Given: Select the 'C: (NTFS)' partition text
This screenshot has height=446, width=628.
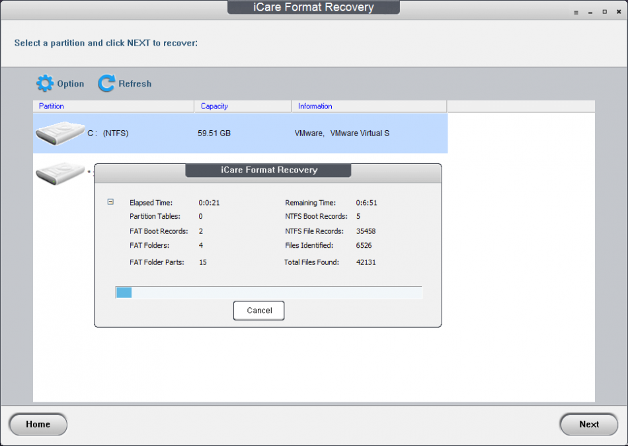Looking at the screenshot, I should (x=108, y=133).
